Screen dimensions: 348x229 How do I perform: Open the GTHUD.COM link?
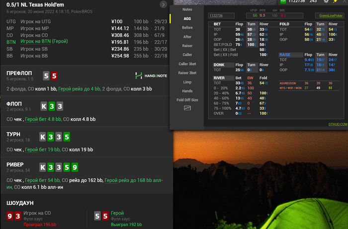click(338, 124)
